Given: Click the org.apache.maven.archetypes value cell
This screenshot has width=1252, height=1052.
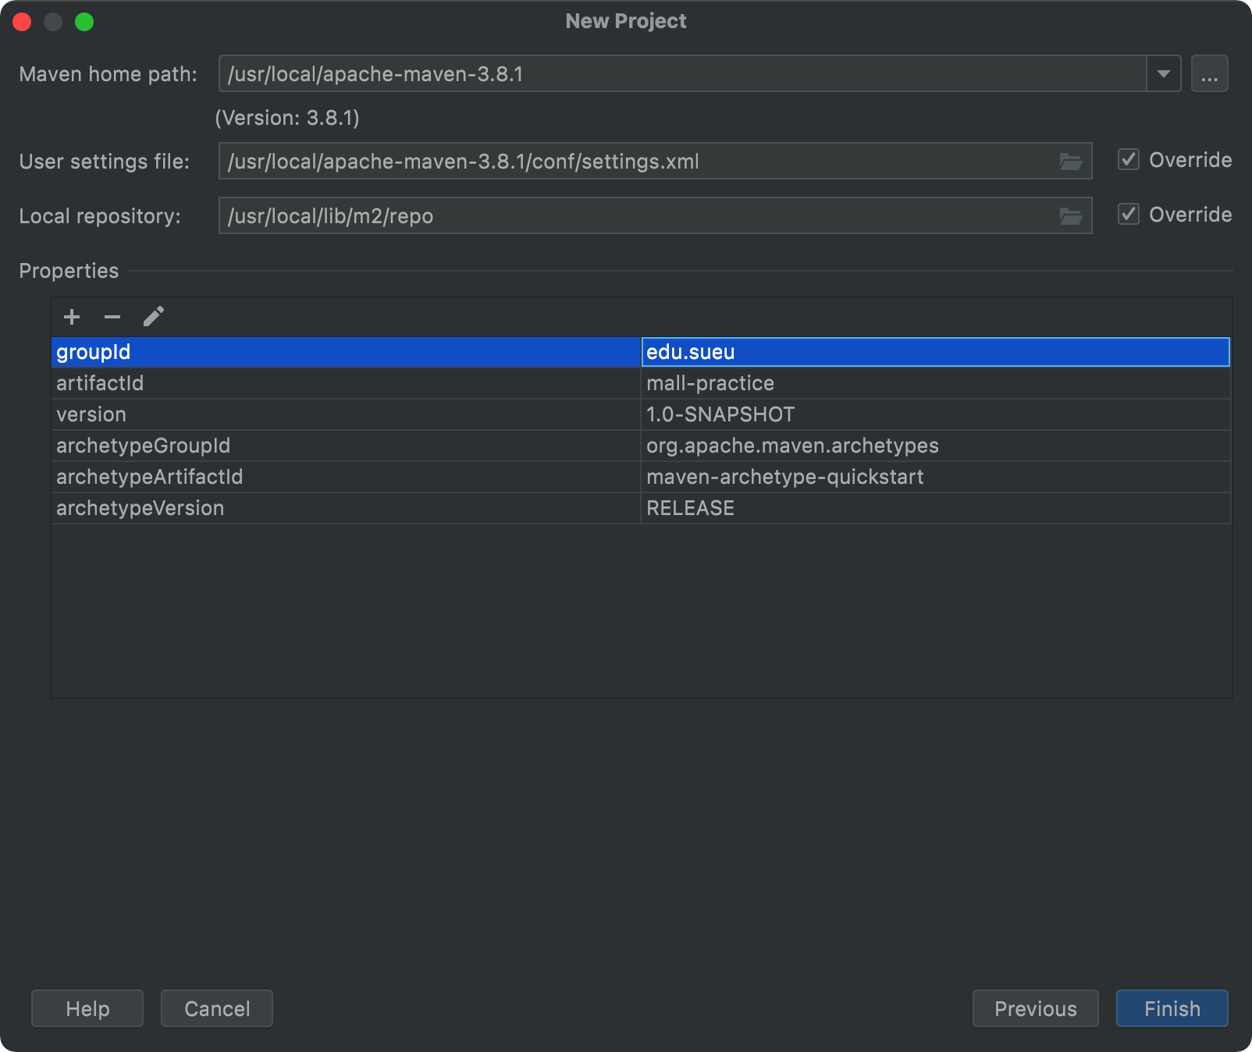Looking at the screenshot, I should 935,446.
